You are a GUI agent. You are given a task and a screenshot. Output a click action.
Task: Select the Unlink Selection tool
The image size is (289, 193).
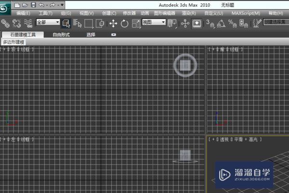coord(16,24)
